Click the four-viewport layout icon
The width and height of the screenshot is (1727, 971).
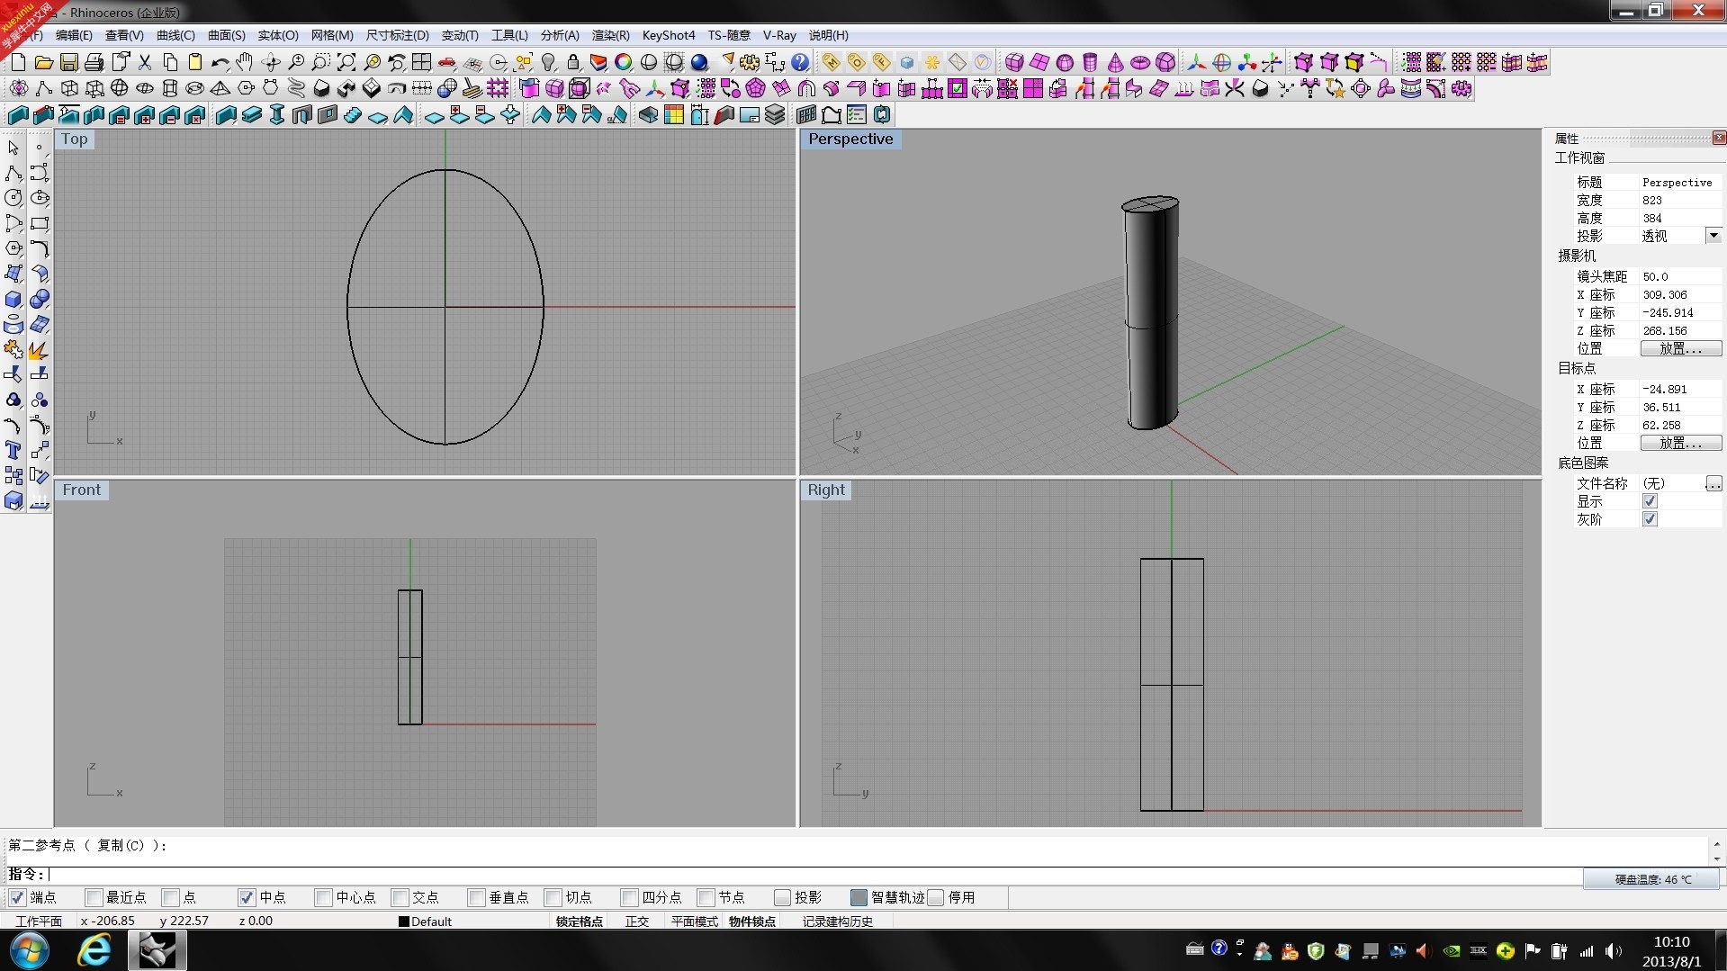click(421, 62)
